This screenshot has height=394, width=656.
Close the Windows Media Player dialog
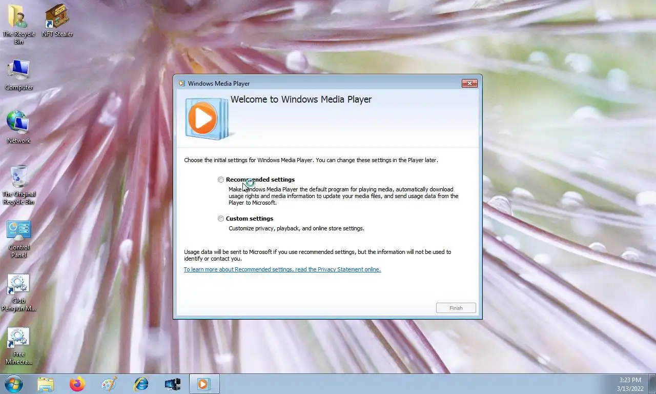click(469, 83)
